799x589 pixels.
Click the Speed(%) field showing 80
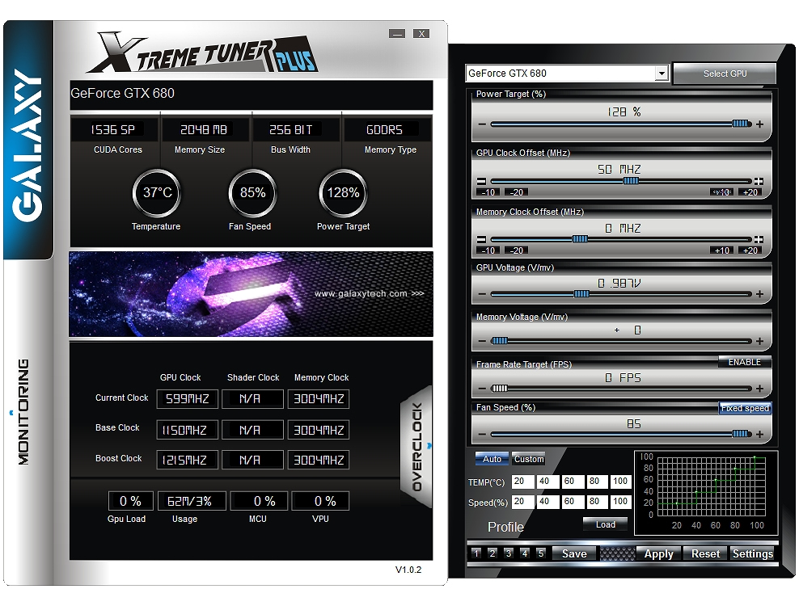597,502
